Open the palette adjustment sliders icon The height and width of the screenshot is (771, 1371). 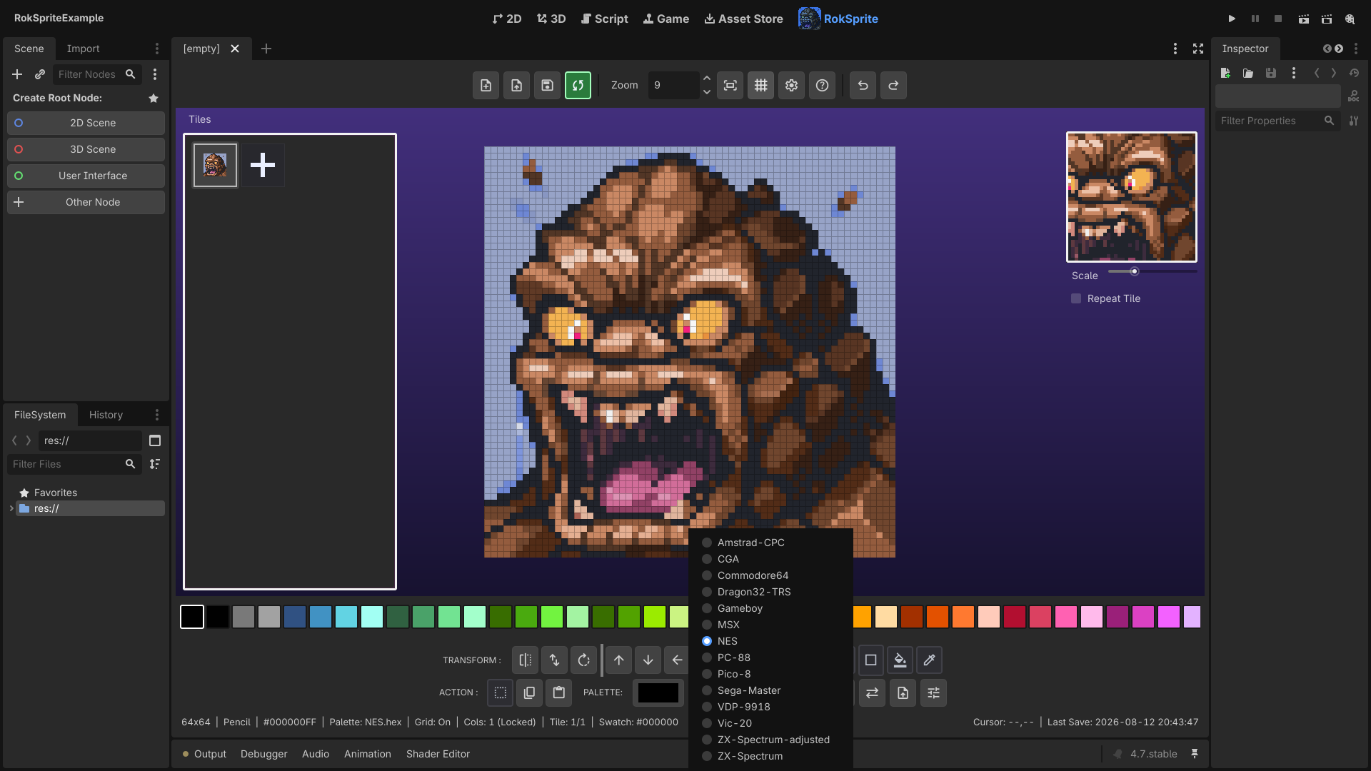933,692
